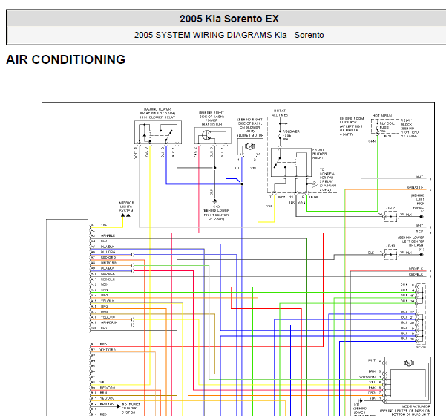Click the front blower relay switch symbol

pos(278,161)
